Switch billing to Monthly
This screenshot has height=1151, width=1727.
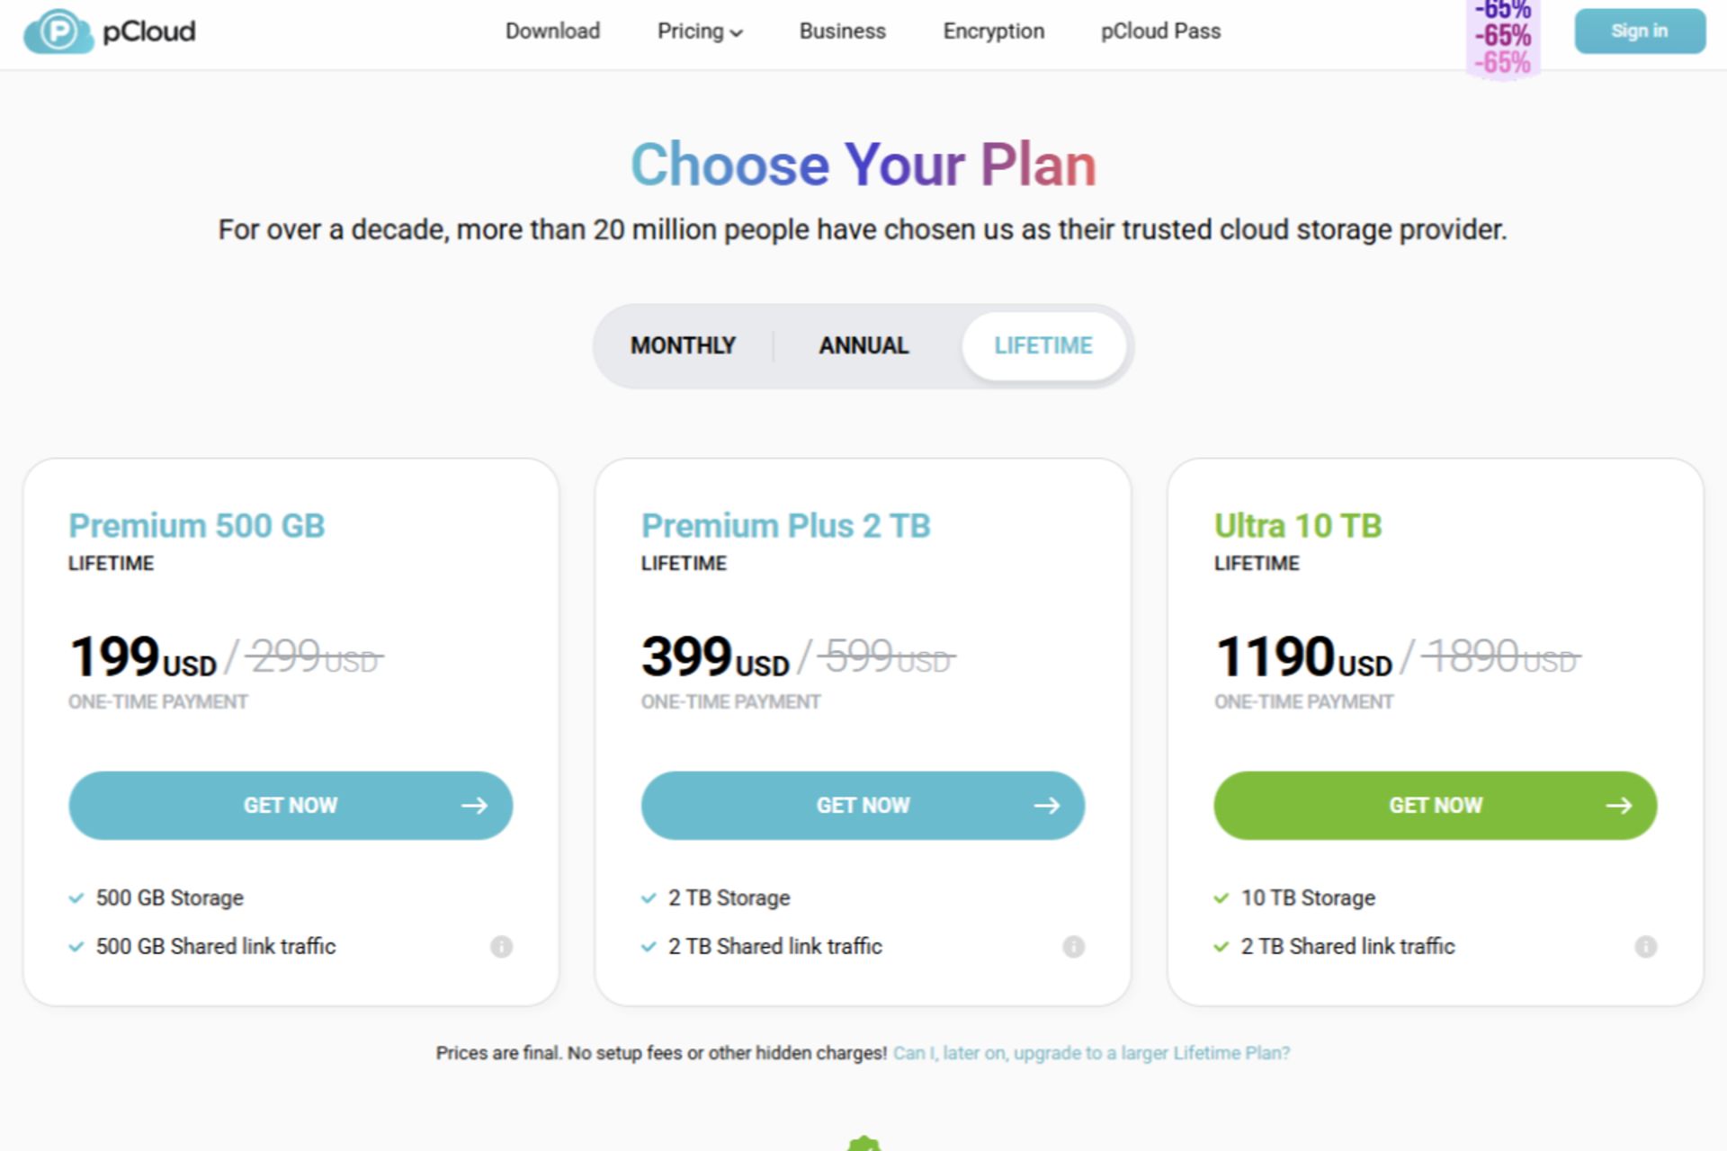click(x=683, y=345)
